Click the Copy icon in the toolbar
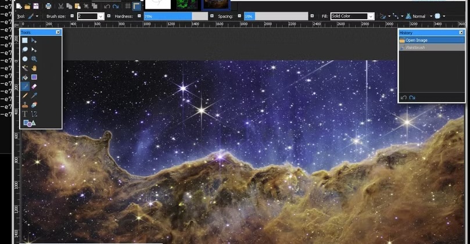This screenshot has height=244, width=470. click(x=69, y=6)
